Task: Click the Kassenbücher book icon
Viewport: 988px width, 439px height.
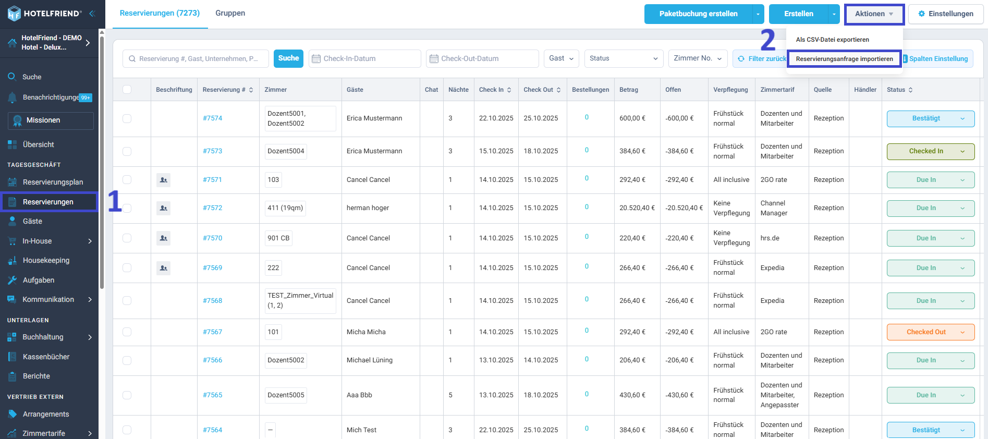Action: pos(13,357)
